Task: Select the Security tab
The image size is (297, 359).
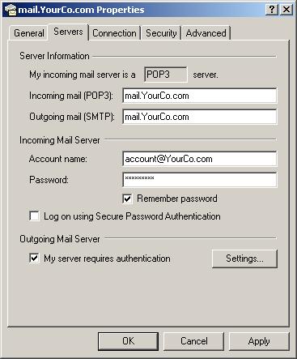Action: pos(161,33)
